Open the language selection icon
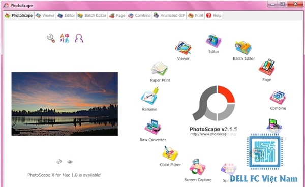Screen dimensions: 305x187 coord(65,38)
